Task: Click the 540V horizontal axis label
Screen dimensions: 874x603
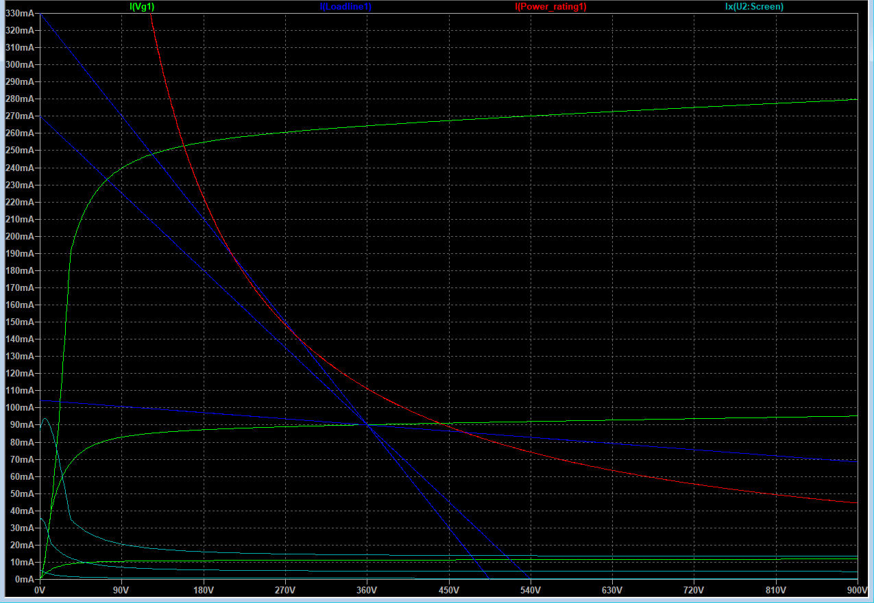Action: [x=530, y=589]
